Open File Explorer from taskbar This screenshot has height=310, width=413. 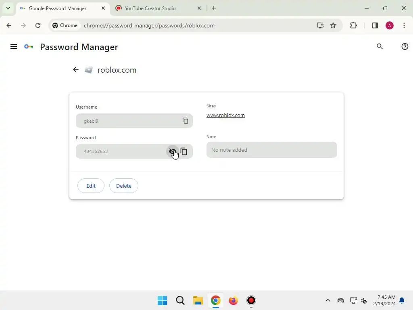point(198,300)
